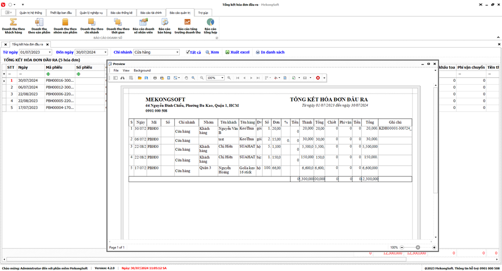Open the Chi nhánh branch dropdown
This screenshot has width=502, height=271.
pyautogui.click(x=177, y=52)
